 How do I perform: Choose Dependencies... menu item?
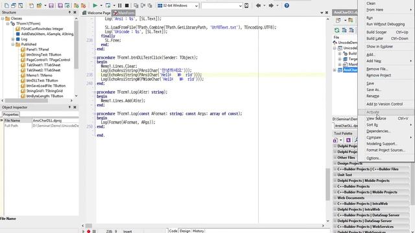(385, 131)
